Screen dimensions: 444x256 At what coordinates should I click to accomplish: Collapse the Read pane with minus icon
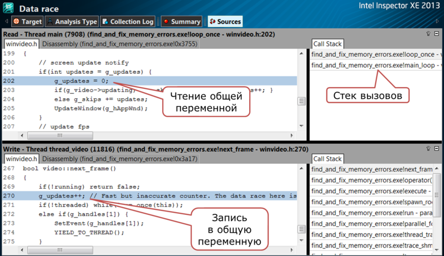click(437, 34)
